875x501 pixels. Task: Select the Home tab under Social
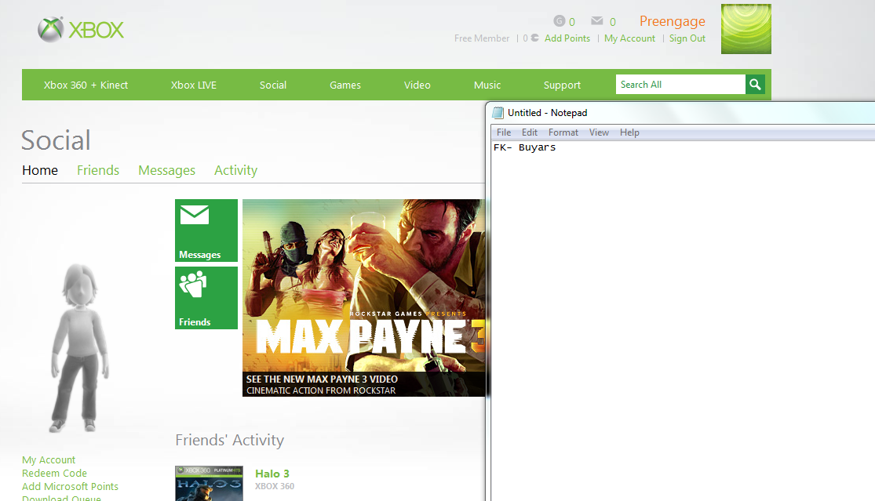40,171
